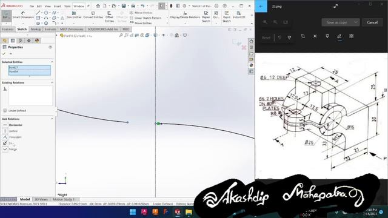Switch to MBD Dimensions tab
The image size is (388, 218).
(72, 29)
